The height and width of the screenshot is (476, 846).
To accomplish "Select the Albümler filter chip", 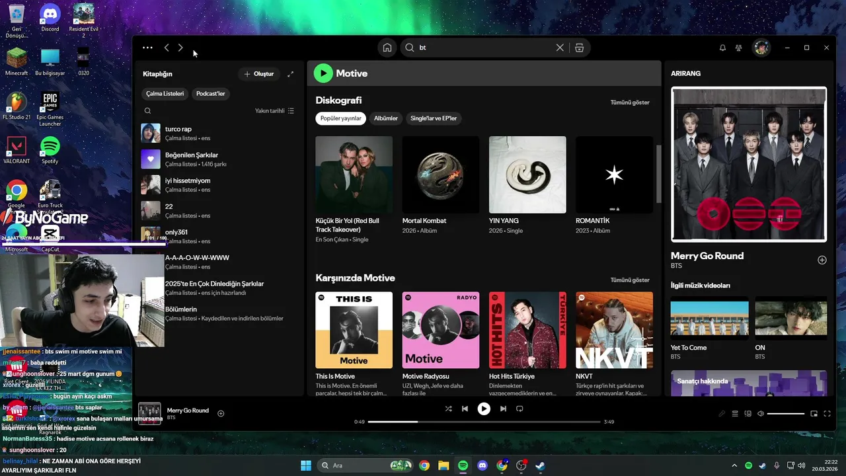I will coord(386,118).
